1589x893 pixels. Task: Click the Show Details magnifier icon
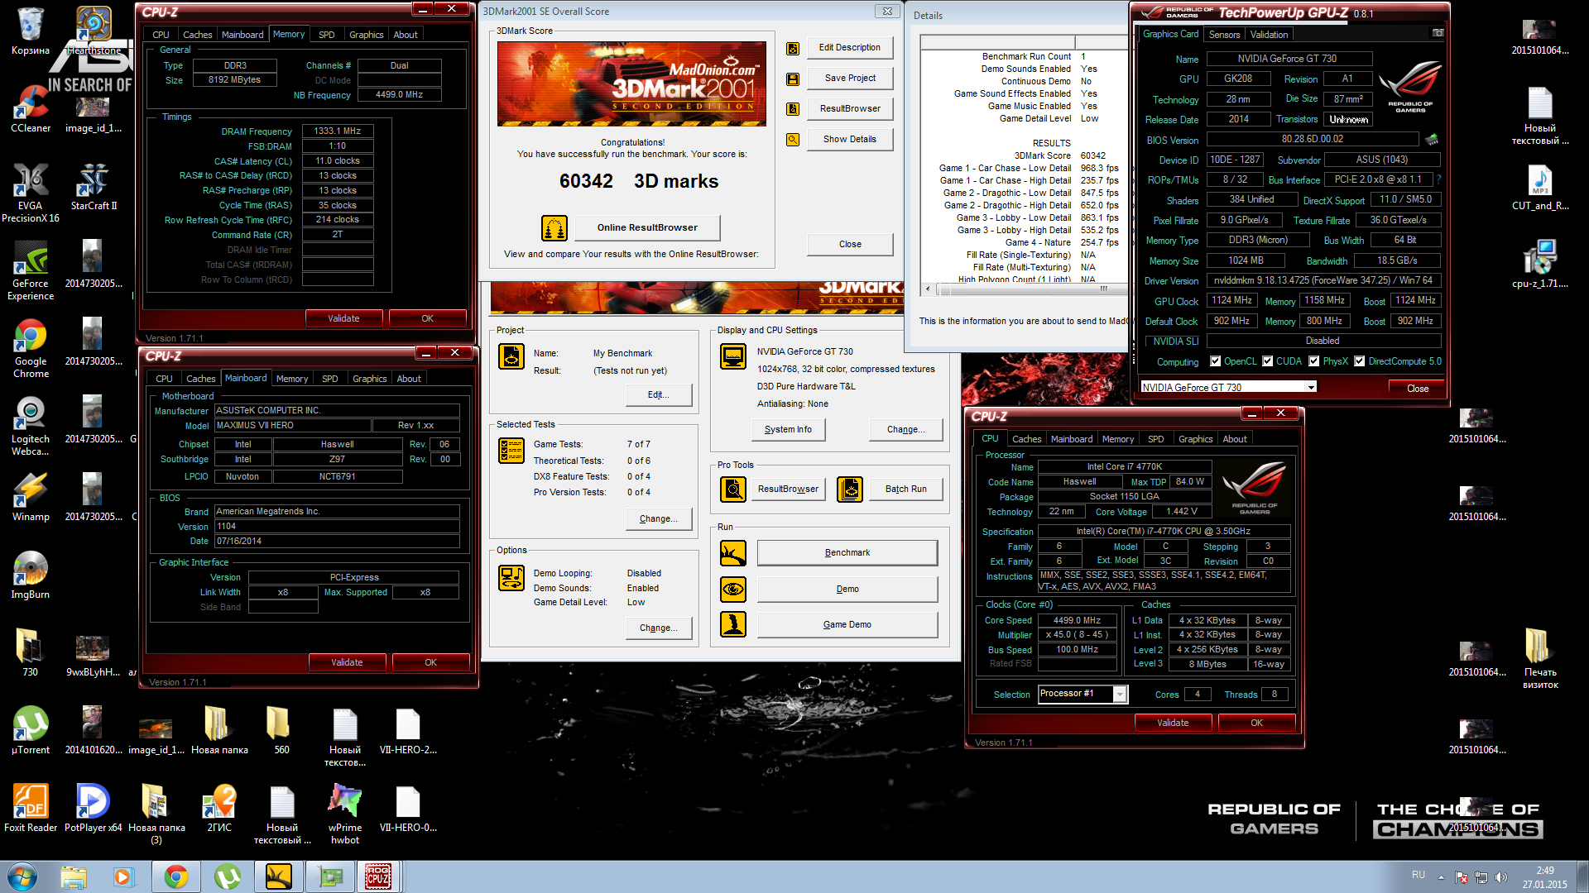793,140
